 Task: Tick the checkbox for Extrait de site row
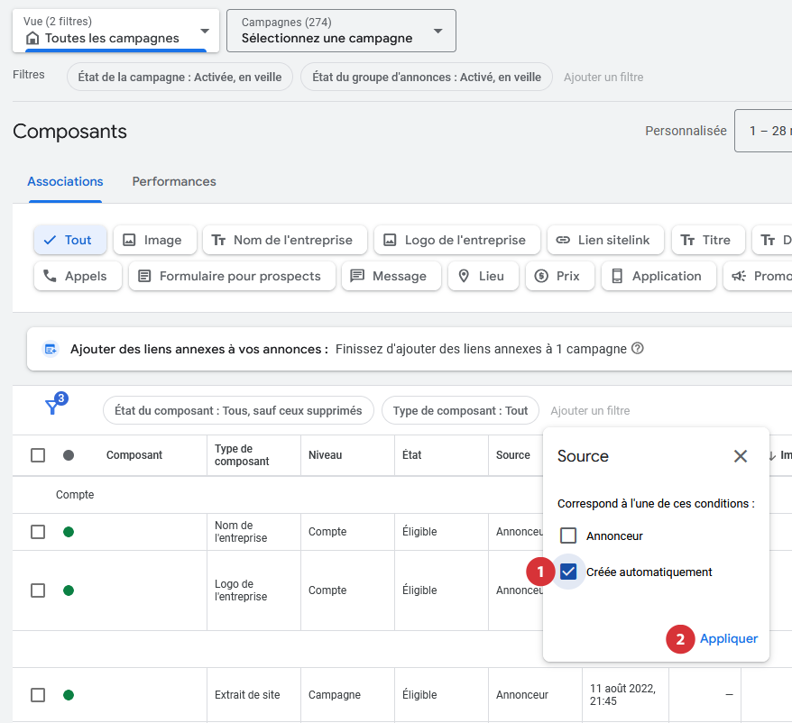click(38, 695)
